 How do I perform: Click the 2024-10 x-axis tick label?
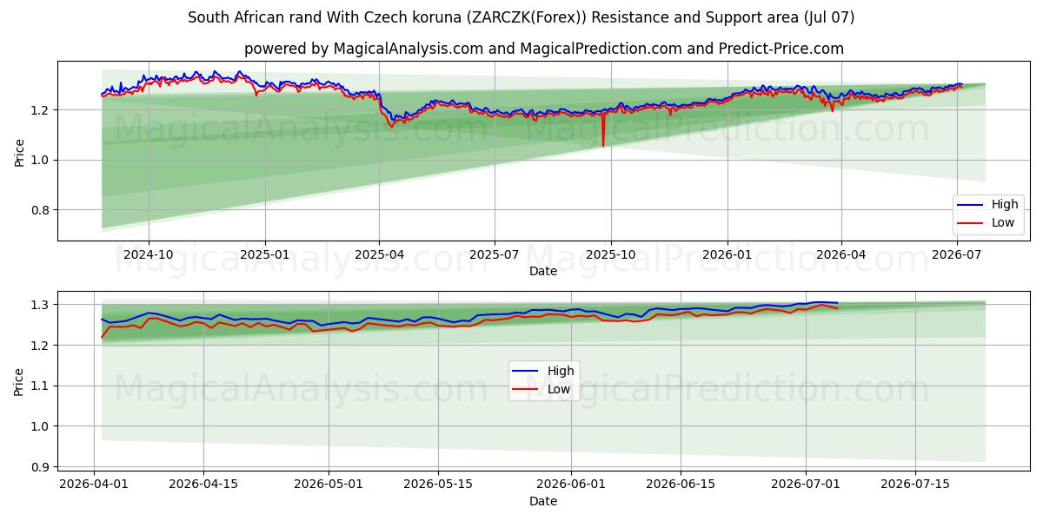[x=149, y=254]
